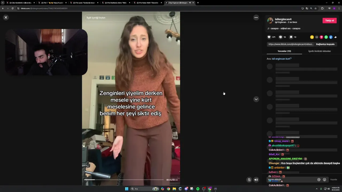This screenshot has height=192, width=342.
Task: Go back in browser
Action: click(x=3, y=8)
